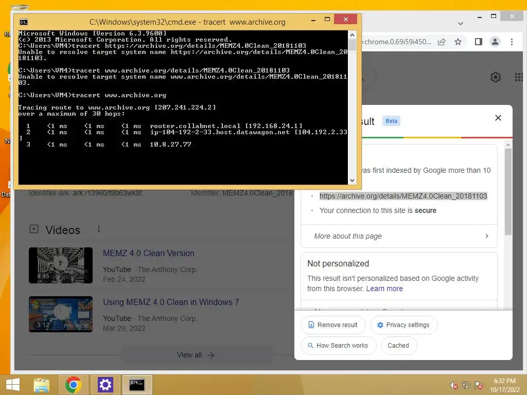Click the Chrome tab search chevron

(x=461, y=24)
